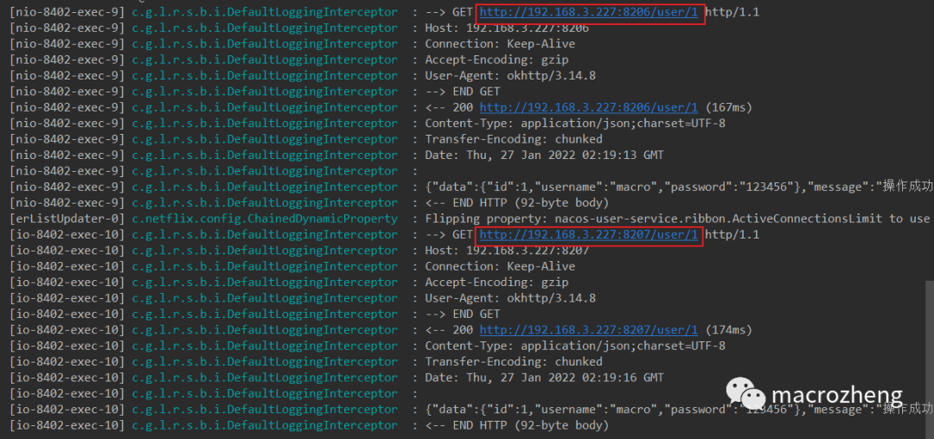Image resolution: width=934 pixels, height=439 pixels.
Task: Click 'Connection: Keep-Alive' in exec-10 row
Action: [x=500, y=266]
